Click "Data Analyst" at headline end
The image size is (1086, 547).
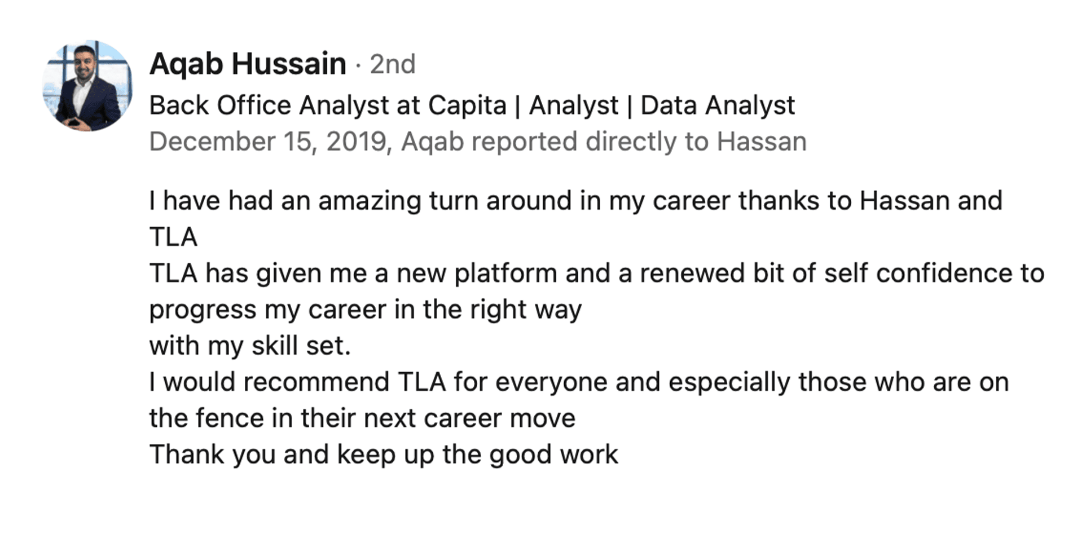click(718, 106)
